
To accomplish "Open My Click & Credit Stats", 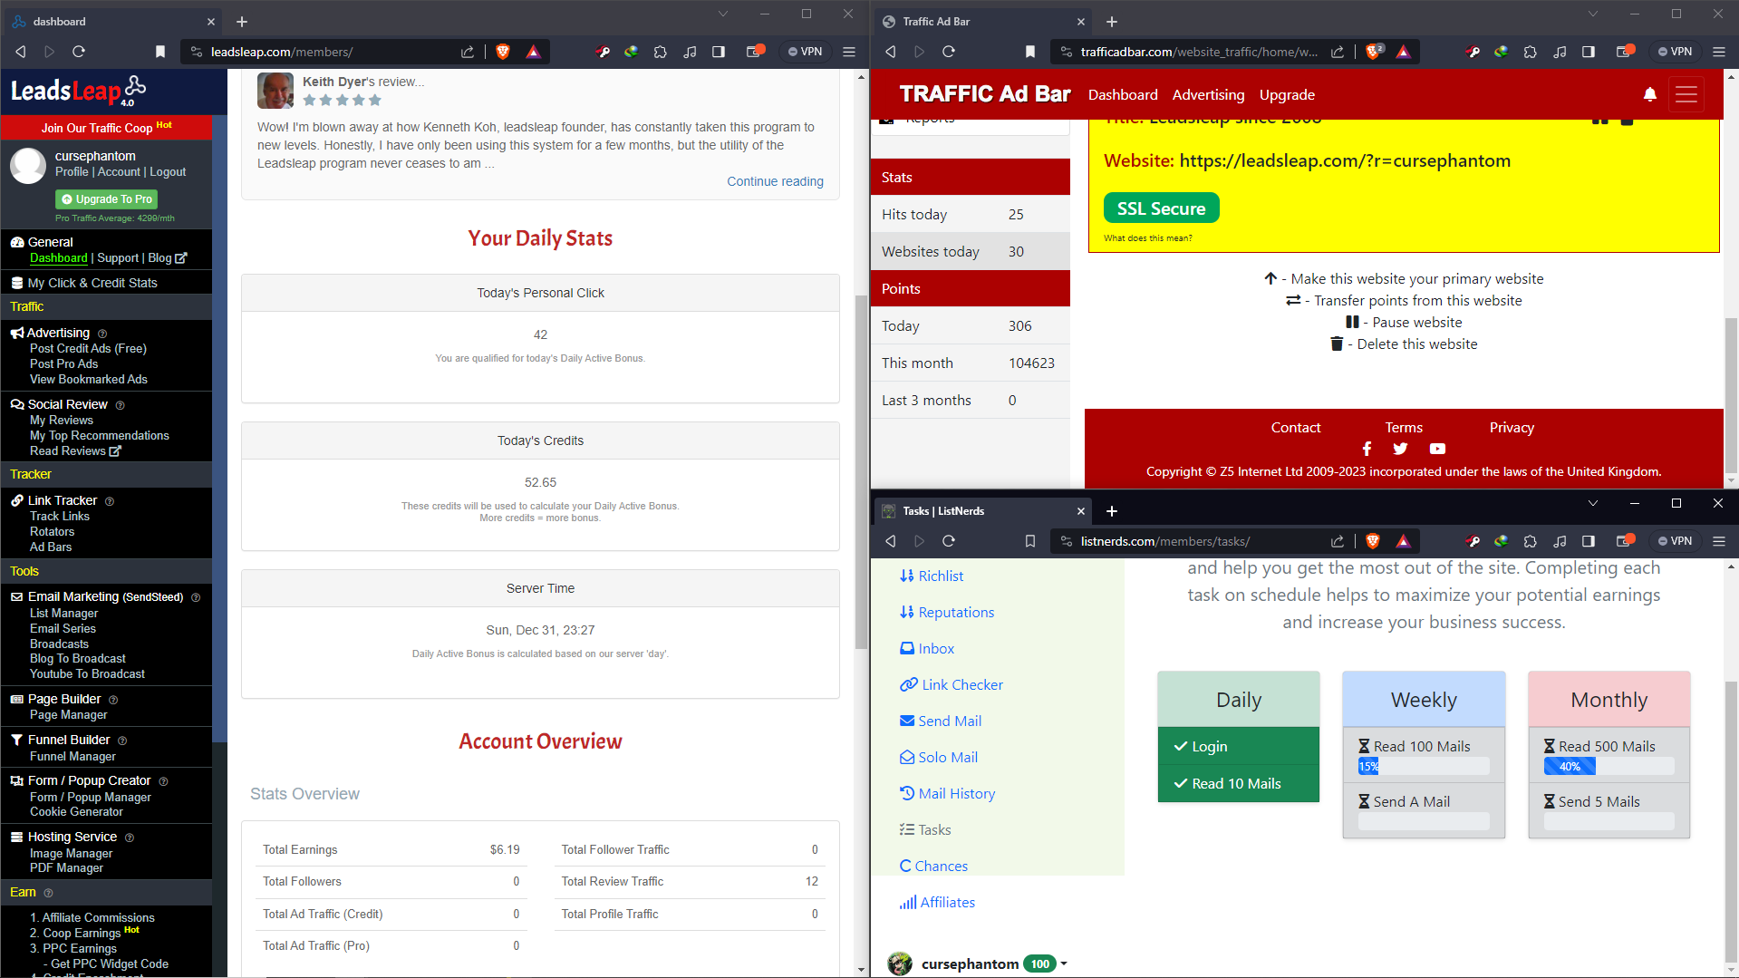I will tap(92, 283).
